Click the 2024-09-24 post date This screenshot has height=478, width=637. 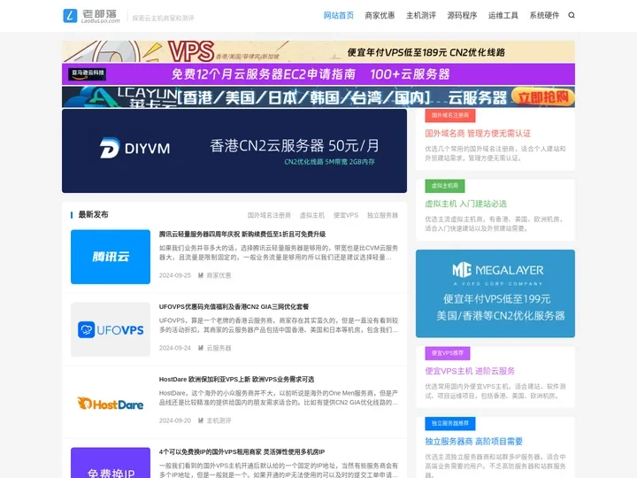pyautogui.click(x=174, y=348)
